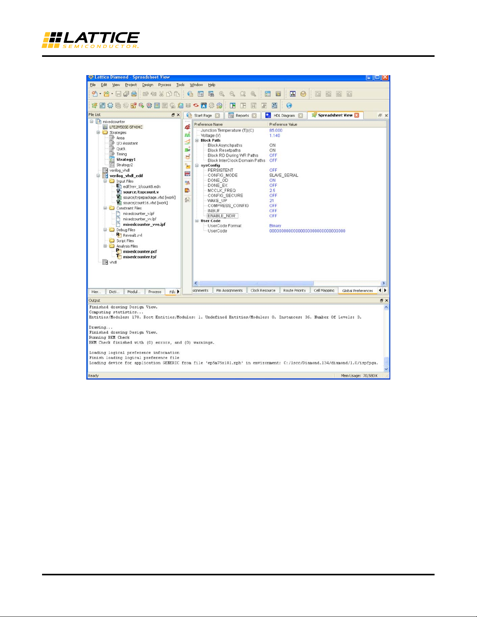Collapse the User Code preference group
Screen dimensions: 477x617
coord(197,221)
